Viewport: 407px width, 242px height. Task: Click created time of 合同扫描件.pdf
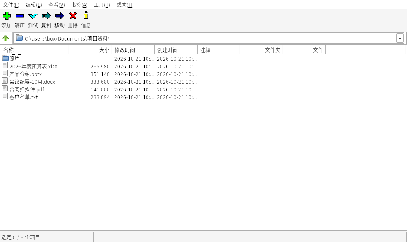[177, 90]
